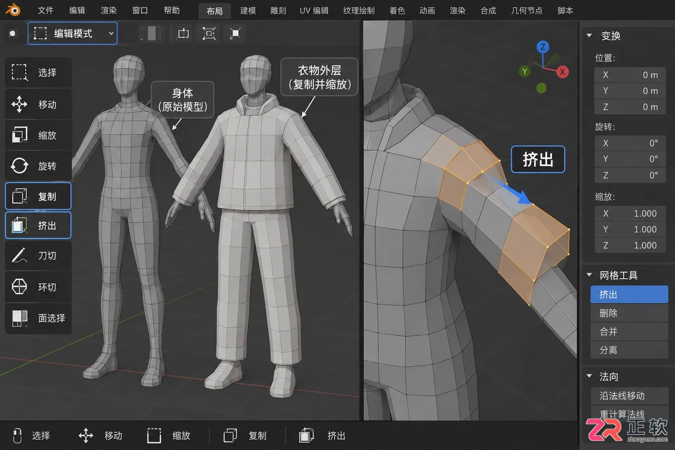The width and height of the screenshot is (675, 450).
Task: Click the 位置 X value field
Action: [x=630, y=75]
